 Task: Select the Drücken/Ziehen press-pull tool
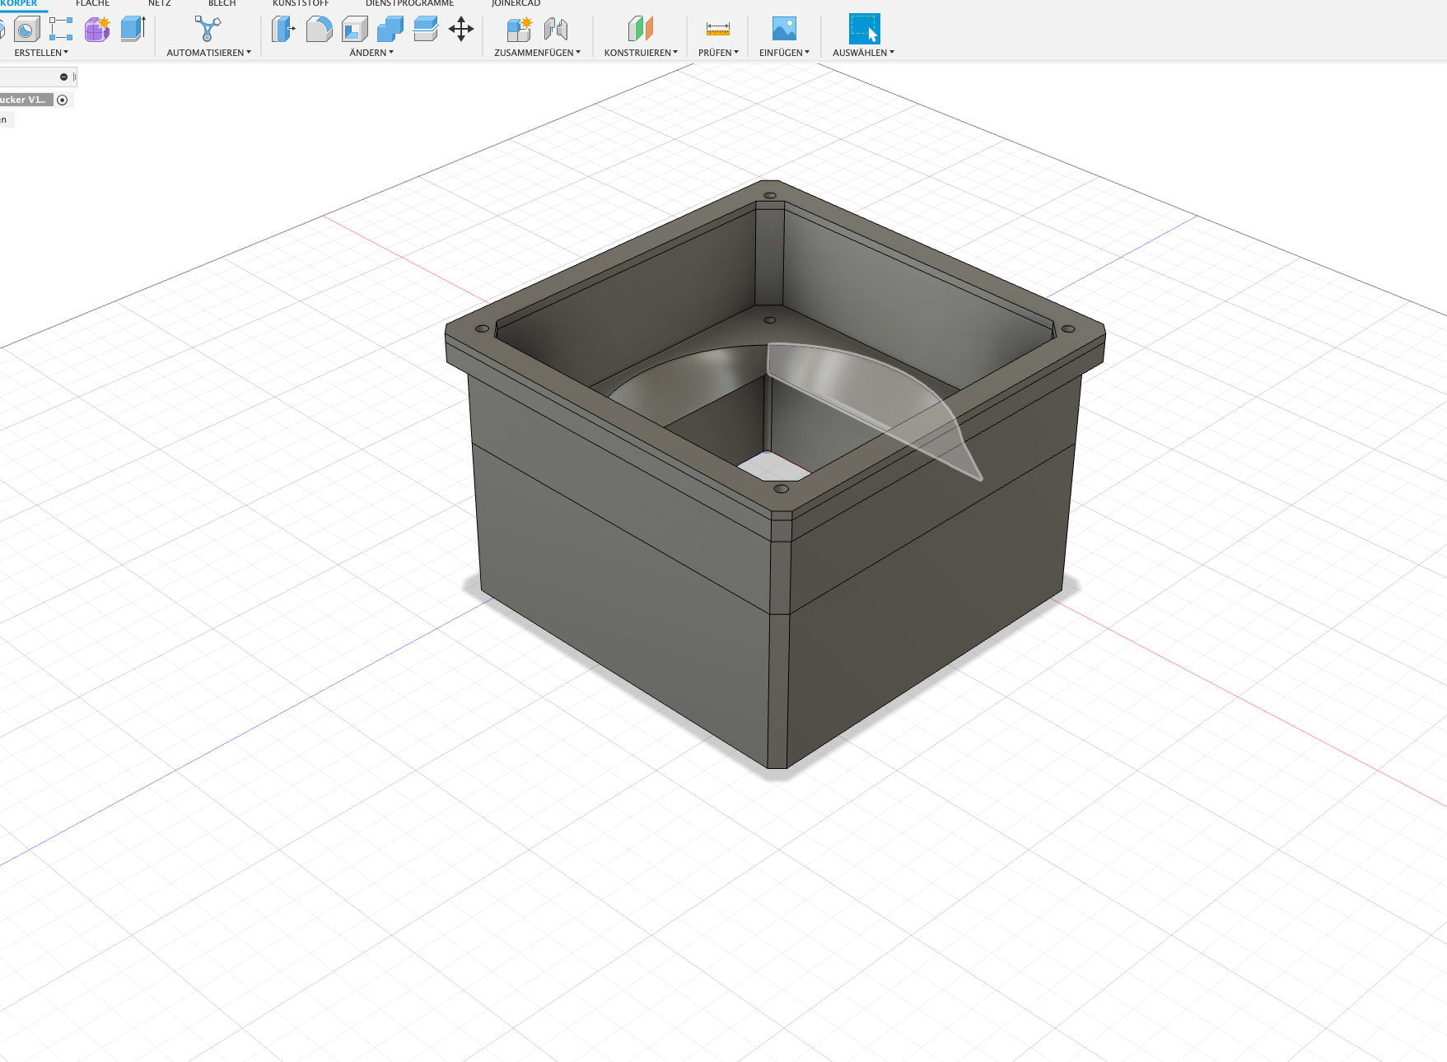pyautogui.click(x=283, y=30)
